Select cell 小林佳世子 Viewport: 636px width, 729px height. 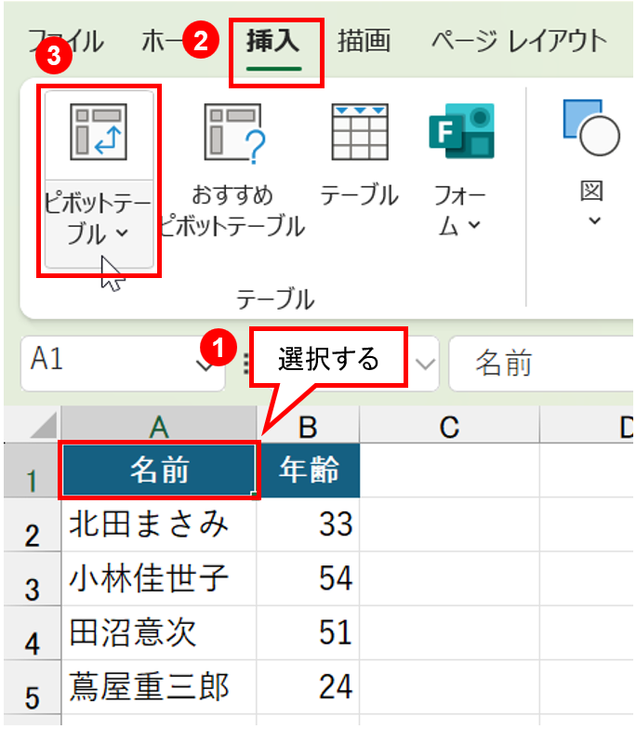159,578
